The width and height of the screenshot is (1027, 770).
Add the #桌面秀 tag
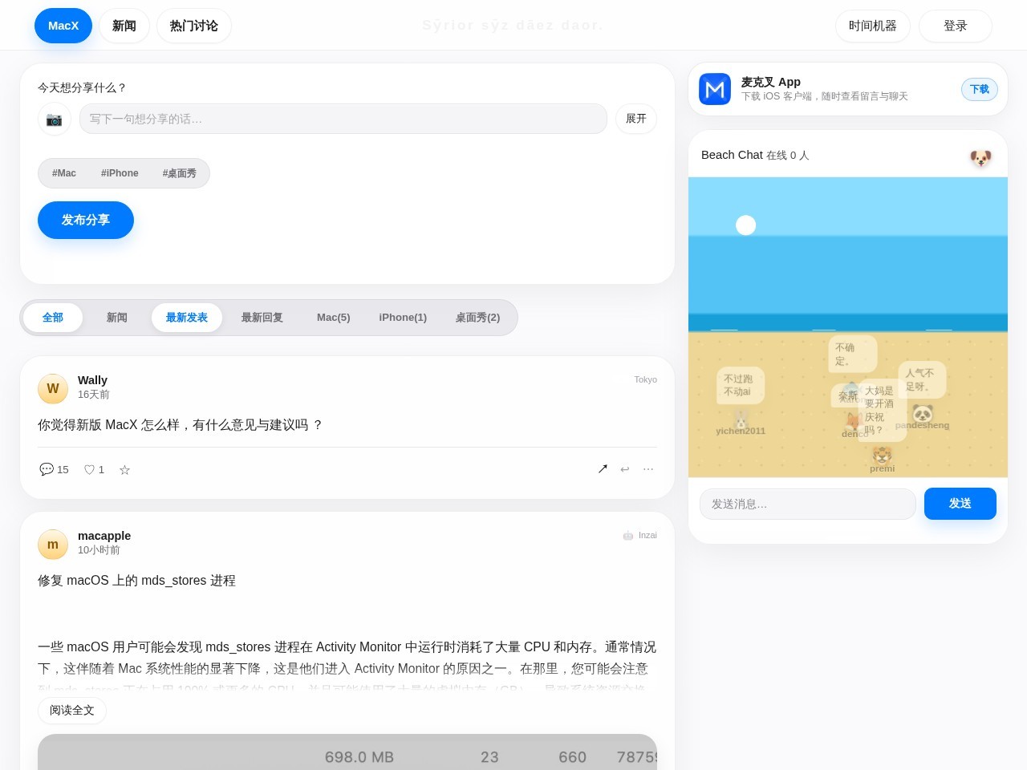180,173
